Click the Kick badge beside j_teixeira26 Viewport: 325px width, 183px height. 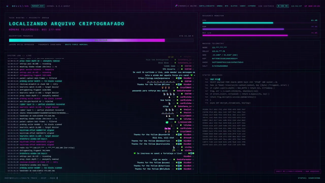point(175,122)
